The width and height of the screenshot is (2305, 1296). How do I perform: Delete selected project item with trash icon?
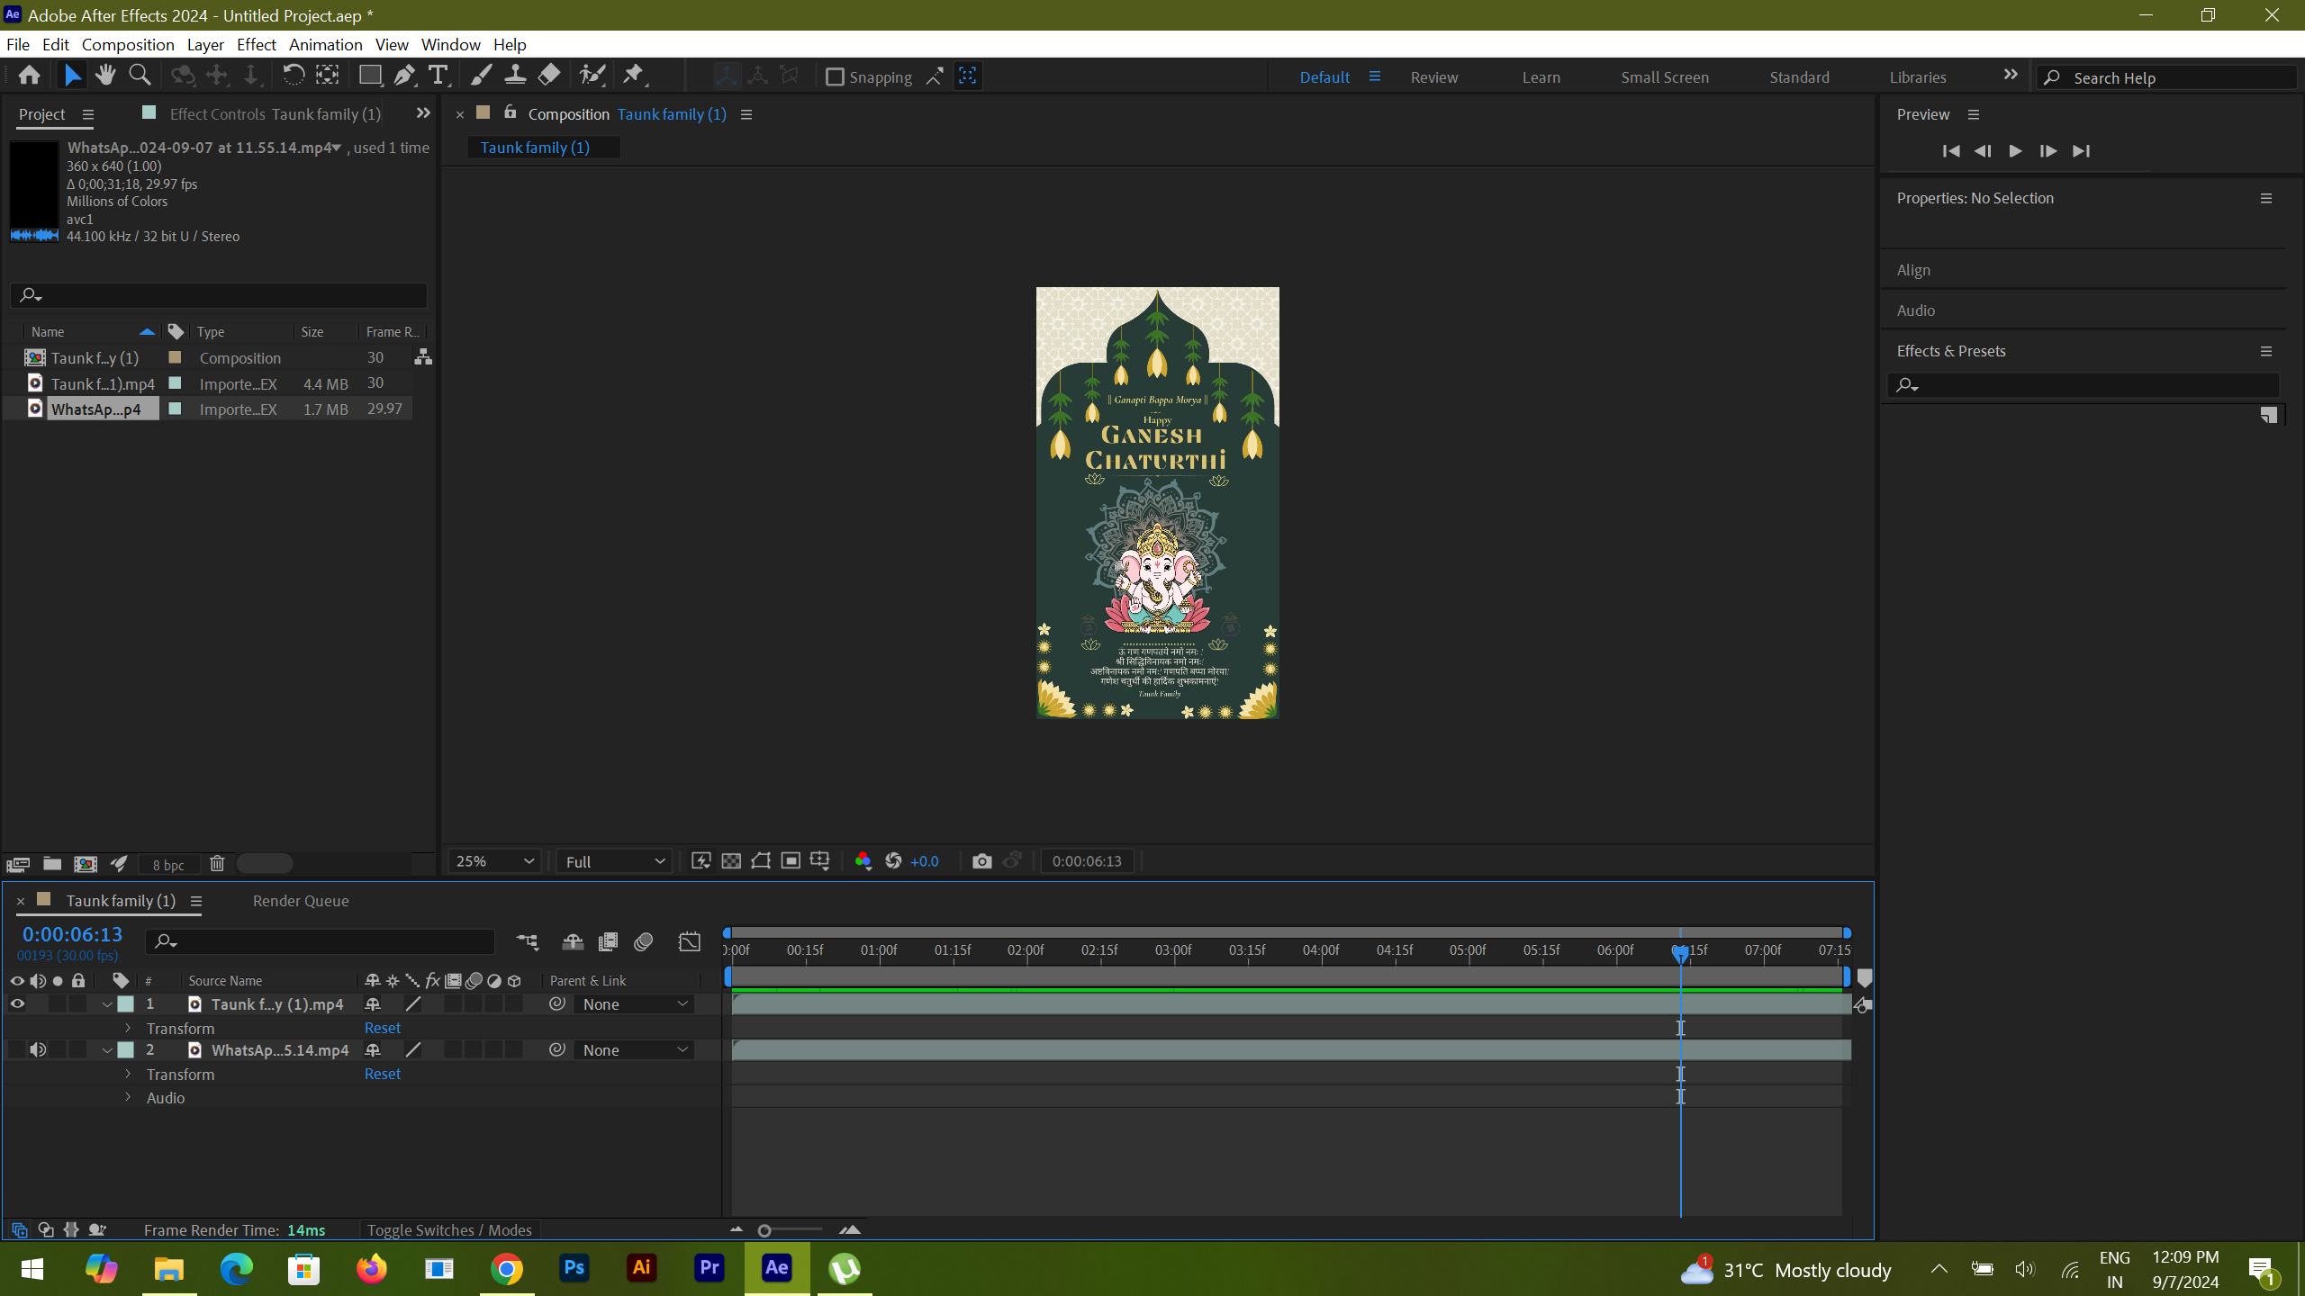click(217, 864)
